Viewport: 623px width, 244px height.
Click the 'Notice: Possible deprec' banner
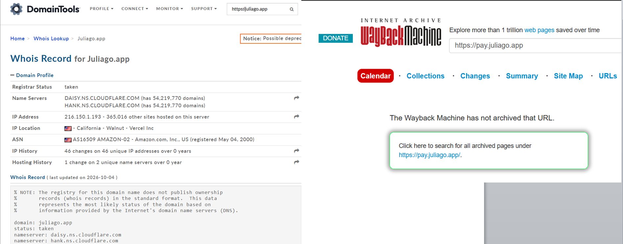point(271,38)
